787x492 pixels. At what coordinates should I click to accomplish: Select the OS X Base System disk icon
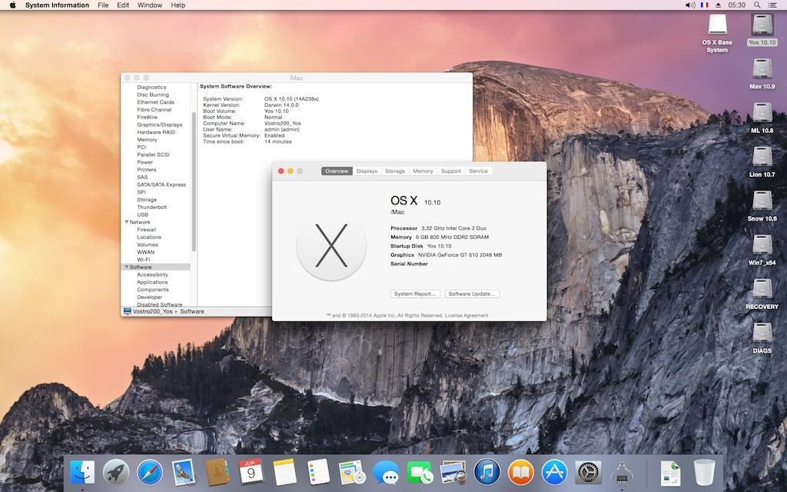(x=717, y=25)
